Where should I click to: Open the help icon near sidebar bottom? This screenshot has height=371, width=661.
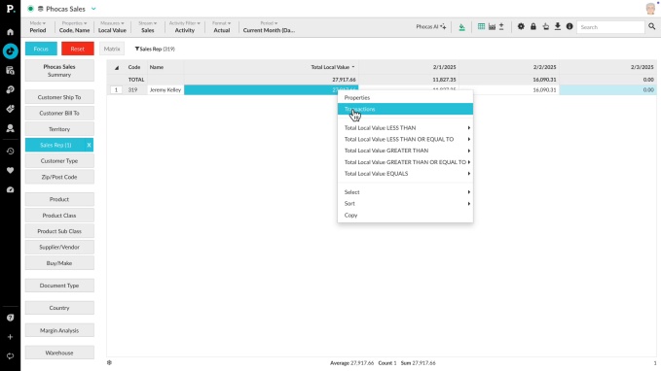click(x=10, y=318)
